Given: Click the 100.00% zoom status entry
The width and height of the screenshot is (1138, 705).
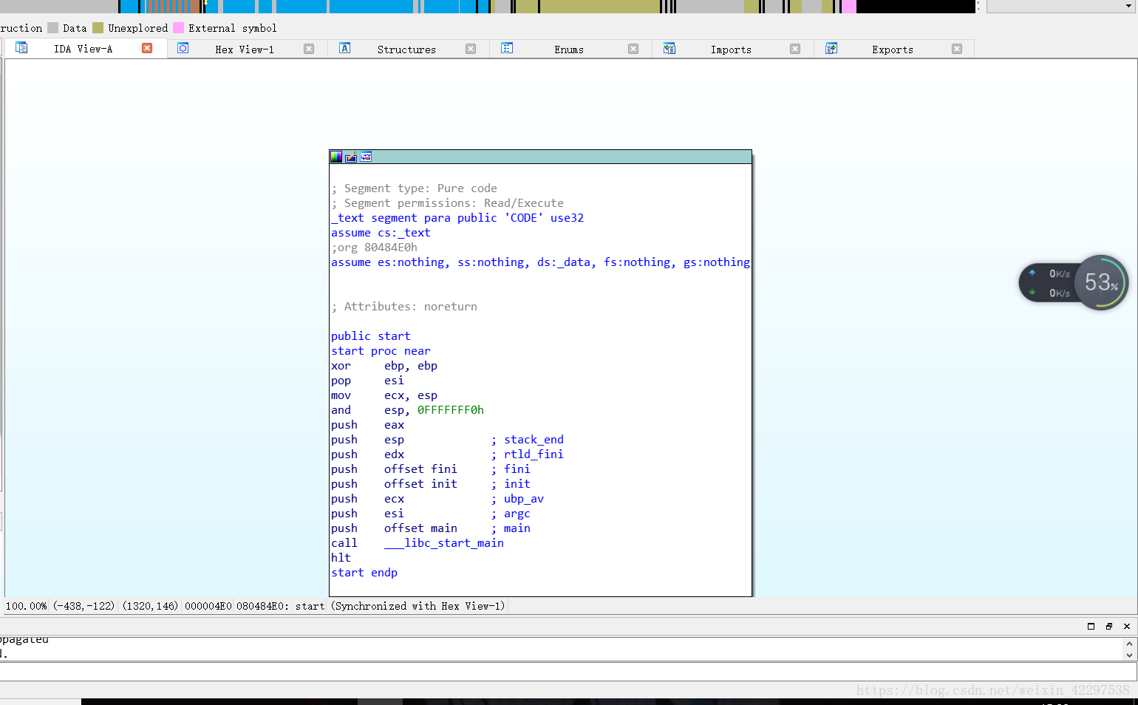Looking at the screenshot, I should (27, 606).
